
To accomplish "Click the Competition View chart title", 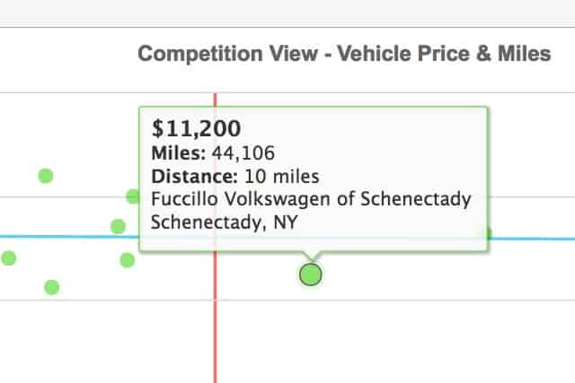I will tap(344, 54).
